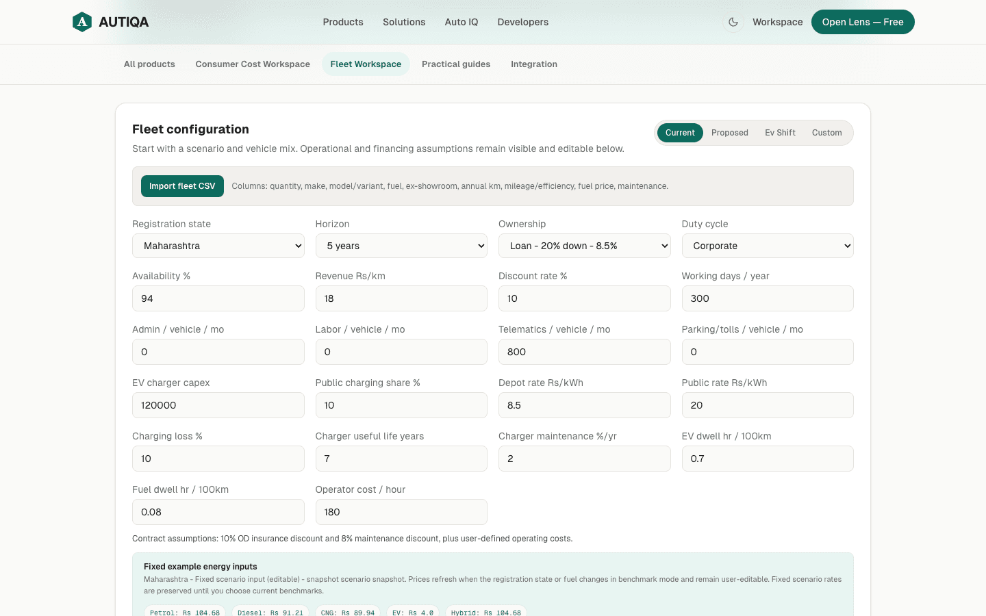986x616 pixels.
Task: Click the Charger maintenance %/yr field
Action: 585,459
